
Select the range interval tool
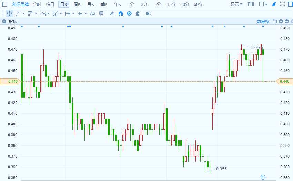(68, 13)
